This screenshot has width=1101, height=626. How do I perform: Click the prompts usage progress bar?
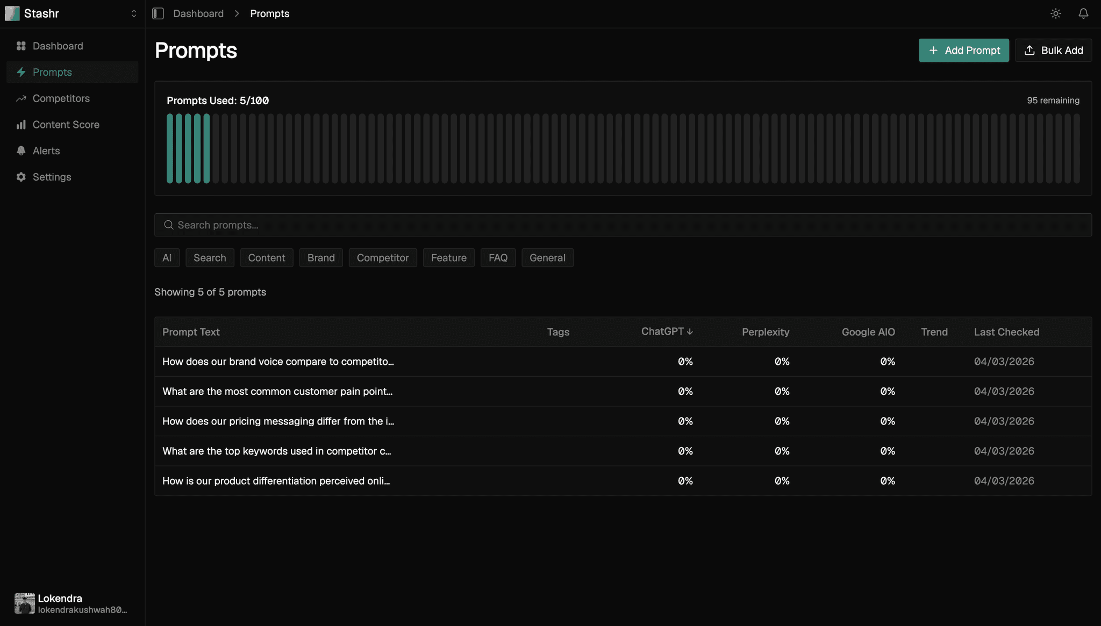623,149
